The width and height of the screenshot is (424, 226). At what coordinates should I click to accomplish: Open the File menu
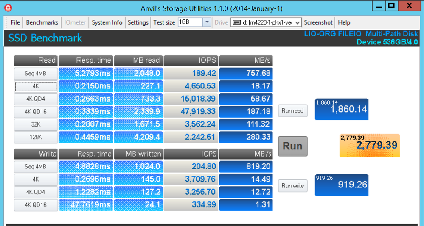[x=15, y=22]
